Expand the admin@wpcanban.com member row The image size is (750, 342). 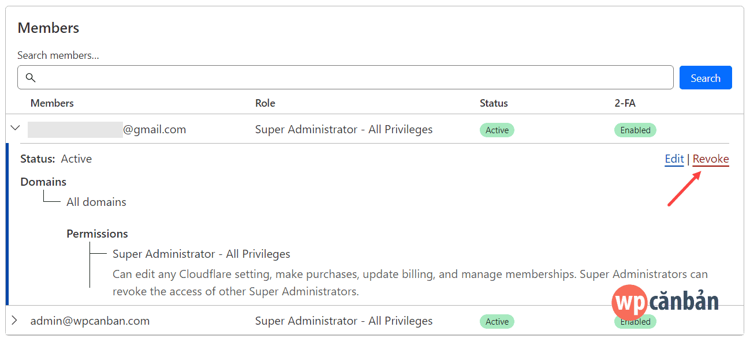[x=15, y=320]
